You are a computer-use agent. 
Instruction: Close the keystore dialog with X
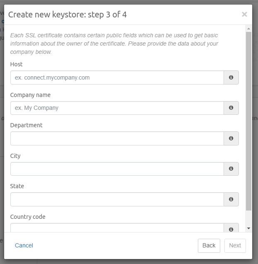pyautogui.click(x=244, y=15)
